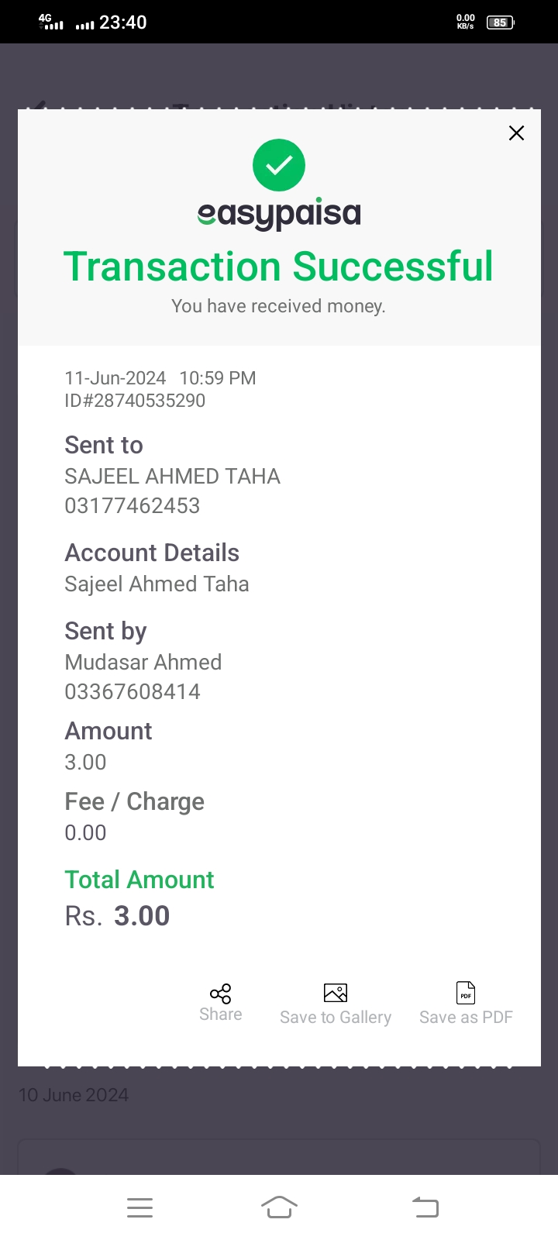558x1240 pixels.
Task: Tap the Save as PDF document icon
Action: [x=466, y=993]
